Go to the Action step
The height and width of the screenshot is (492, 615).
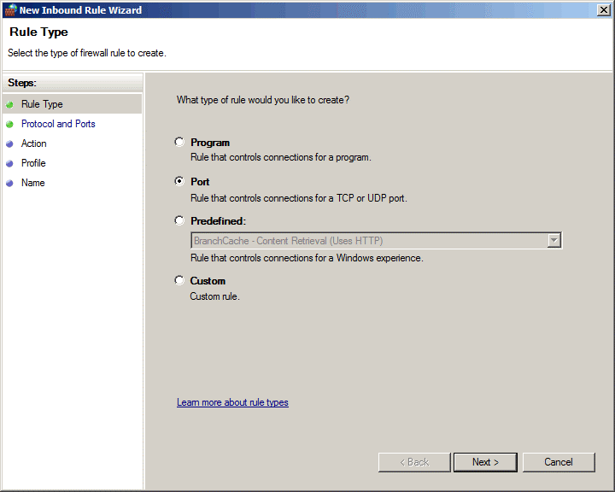[x=33, y=143]
